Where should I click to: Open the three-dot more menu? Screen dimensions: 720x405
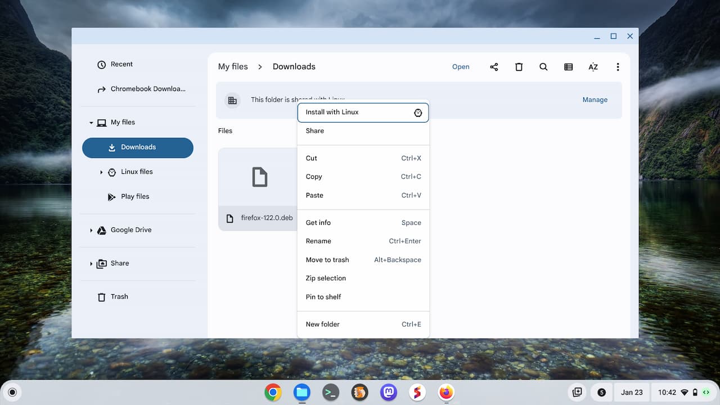click(x=618, y=67)
